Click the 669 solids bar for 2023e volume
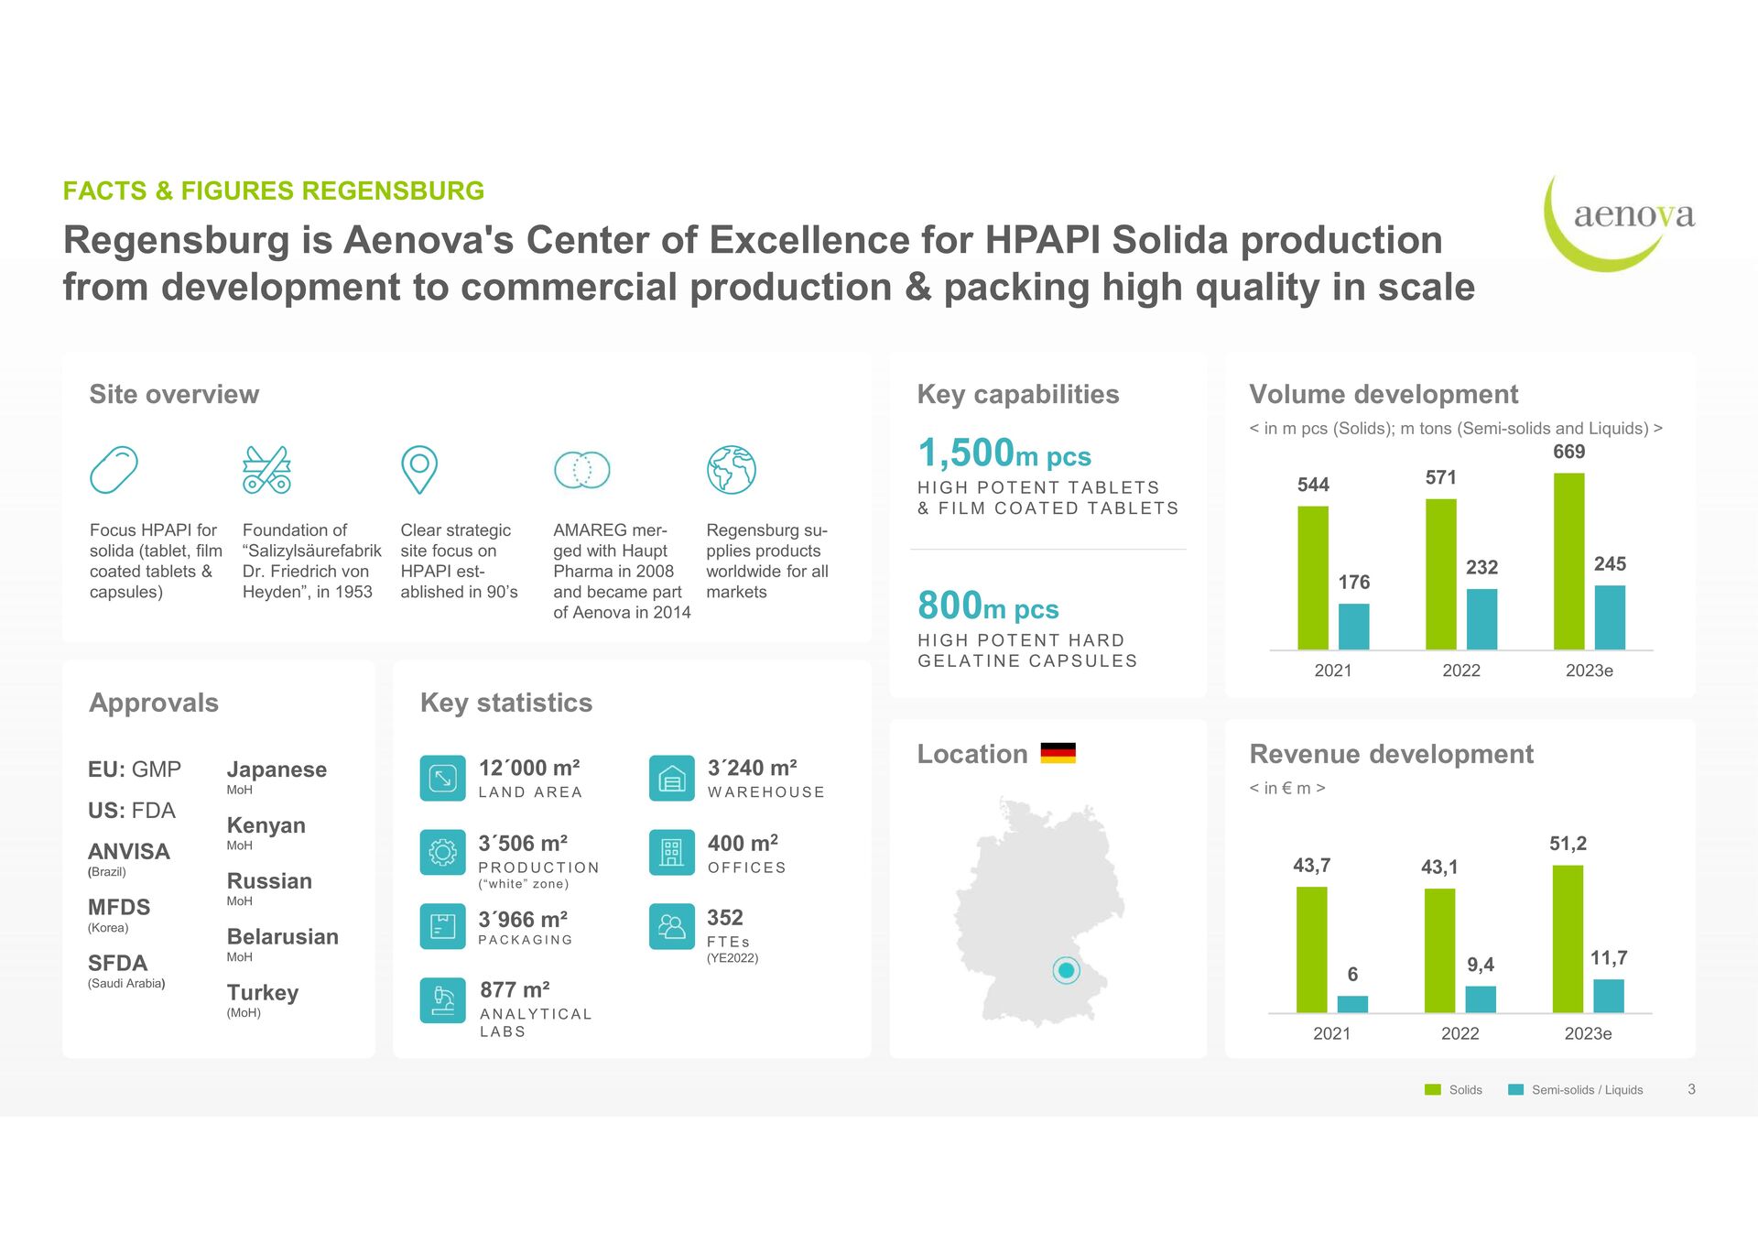Screen dimensions: 1758x1244 pos(1569,562)
